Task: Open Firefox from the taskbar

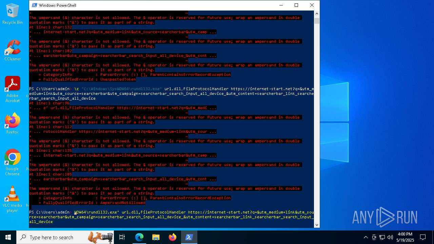Action: pyautogui.click(x=172, y=237)
